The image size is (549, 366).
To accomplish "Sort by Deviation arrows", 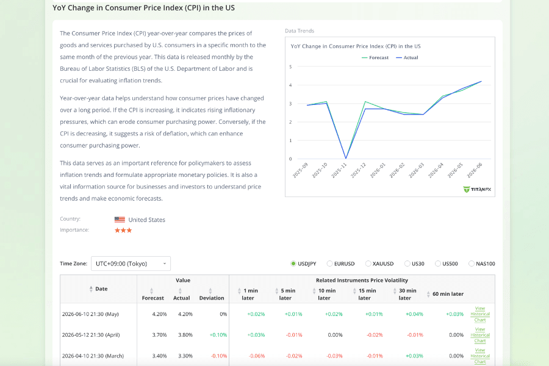I will click(210, 291).
